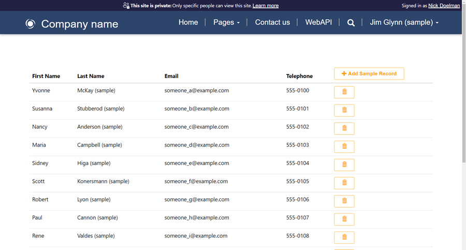Click first name Sidney

(40, 163)
